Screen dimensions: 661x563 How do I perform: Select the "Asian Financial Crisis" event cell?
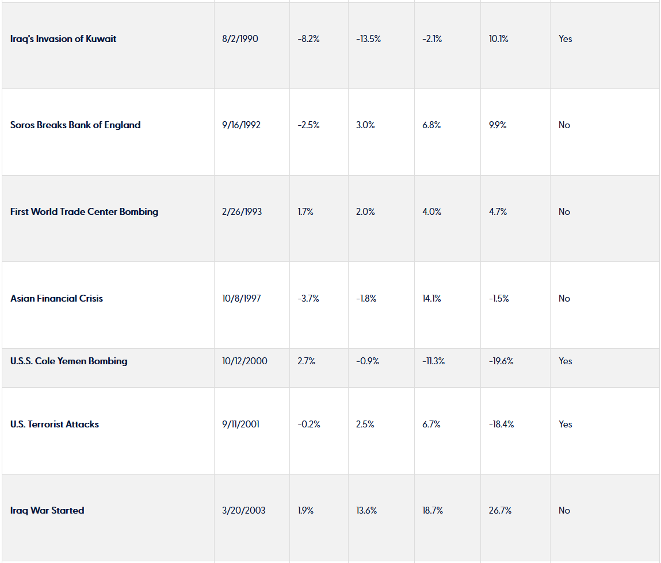click(56, 299)
